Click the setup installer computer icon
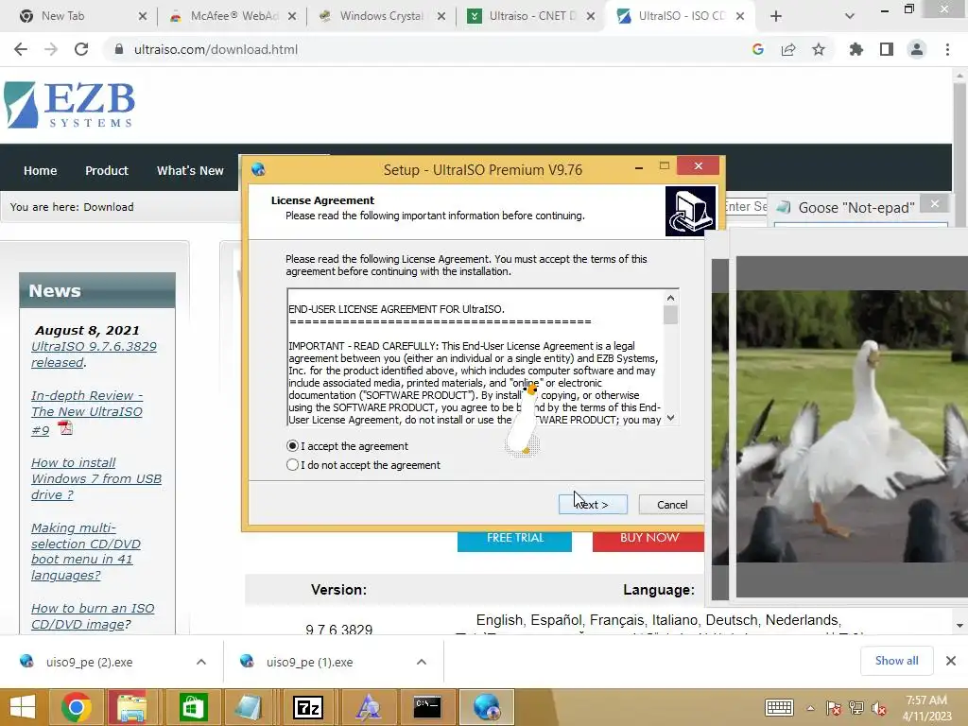Viewport: 968px width, 726px height. point(690,211)
